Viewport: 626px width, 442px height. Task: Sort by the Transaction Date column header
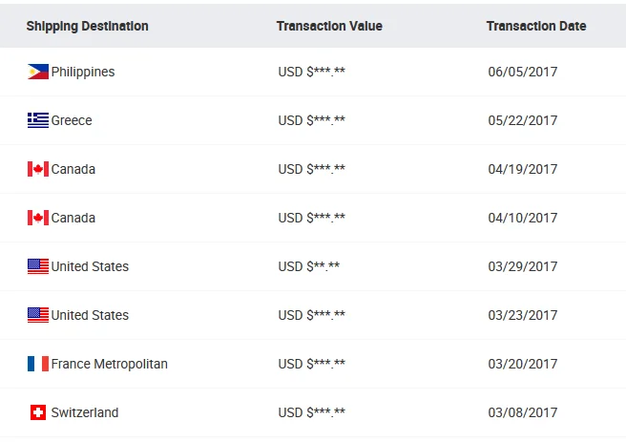(x=536, y=26)
